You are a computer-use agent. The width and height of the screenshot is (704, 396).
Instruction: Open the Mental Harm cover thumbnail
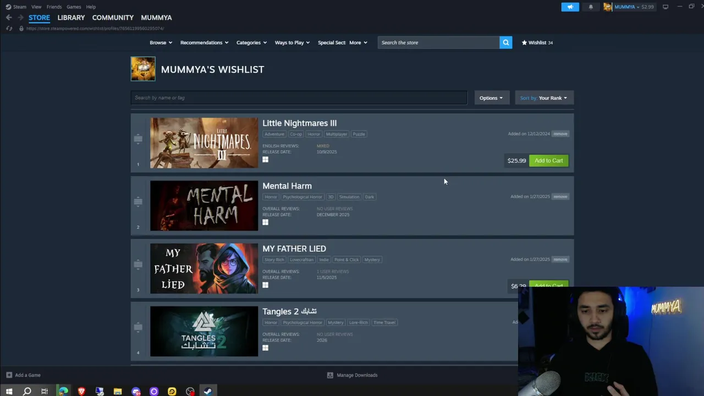point(204,206)
